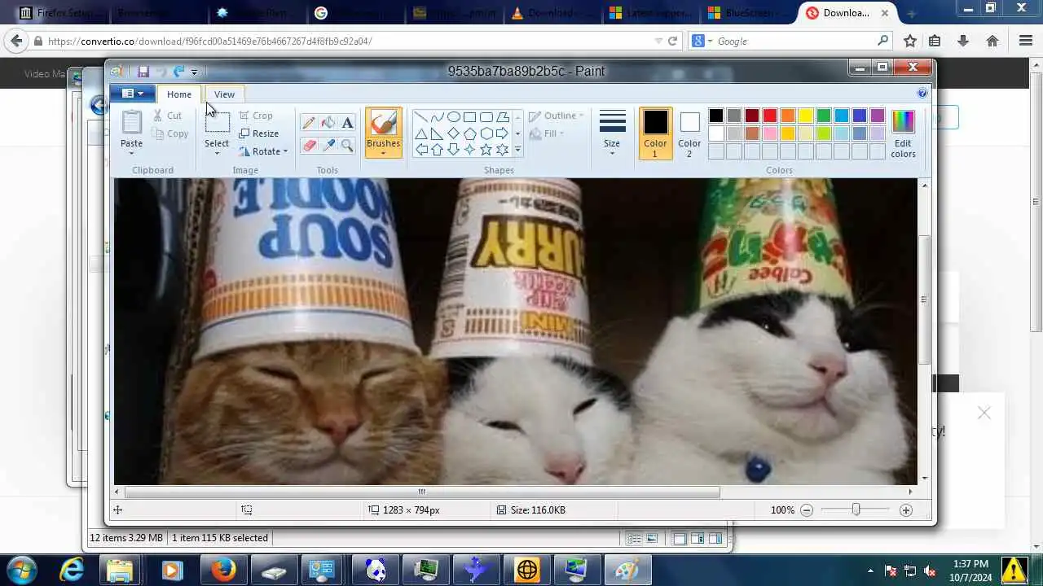Click the horizontal scrollbar thumb in Paint
The image size is (1043, 586).
pyautogui.click(x=422, y=492)
